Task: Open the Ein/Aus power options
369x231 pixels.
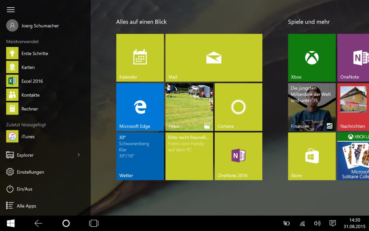Action: (x=24, y=189)
